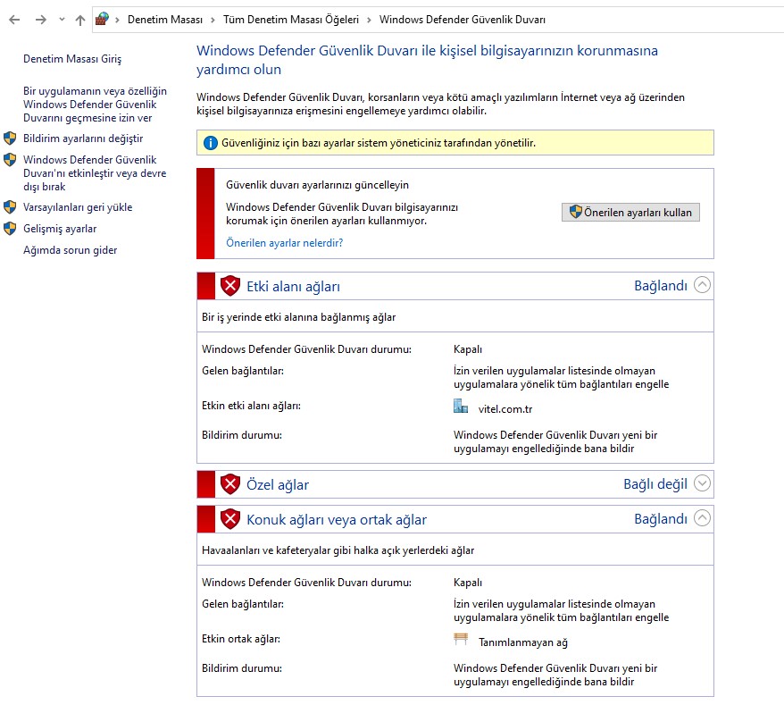Click the red shield icon for Etki alanı ağları

230,286
